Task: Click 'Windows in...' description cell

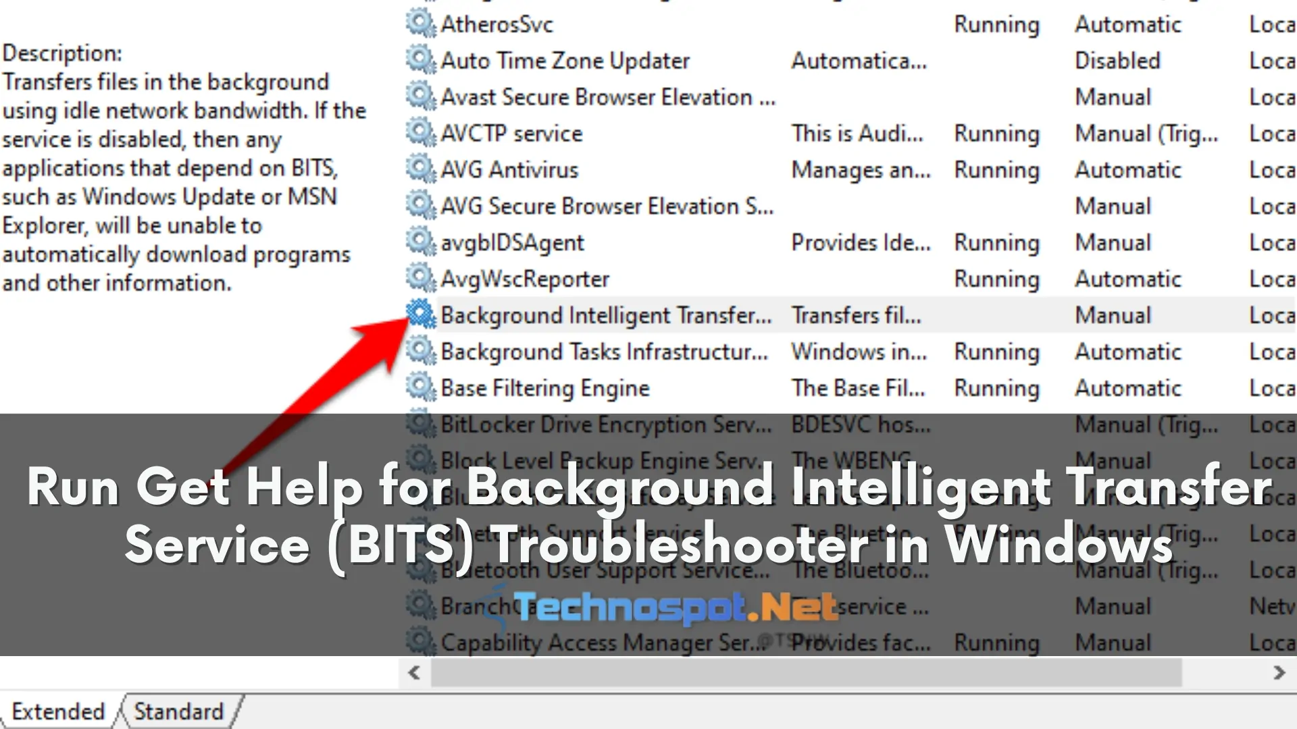Action: pos(859,352)
